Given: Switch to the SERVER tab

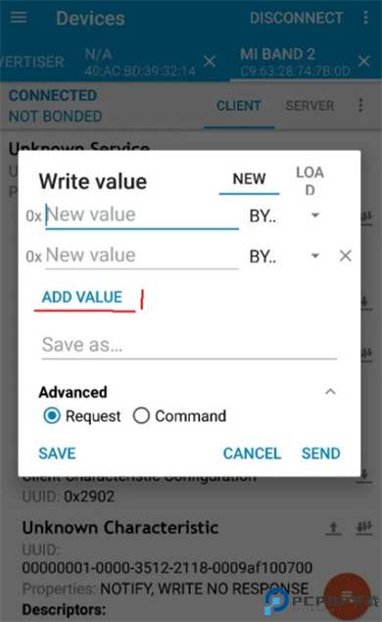Looking at the screenshot, I should (310, 106).
